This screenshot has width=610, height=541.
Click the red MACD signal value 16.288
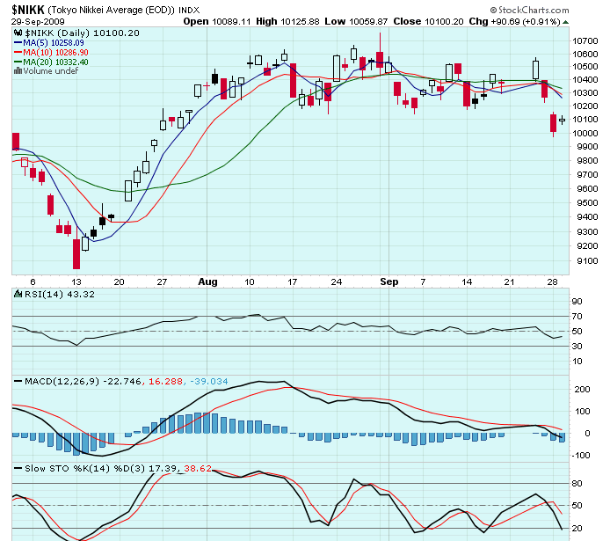click(x=165, y=382)
